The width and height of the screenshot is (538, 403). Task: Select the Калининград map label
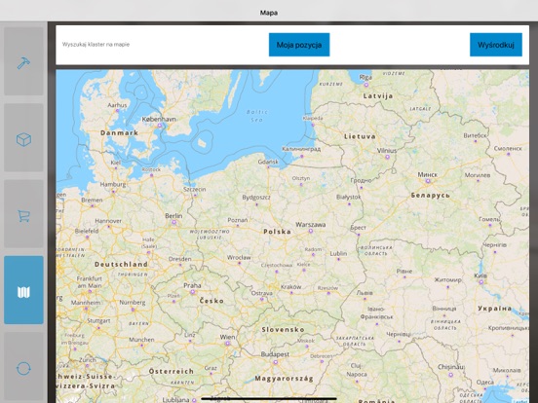301,149
